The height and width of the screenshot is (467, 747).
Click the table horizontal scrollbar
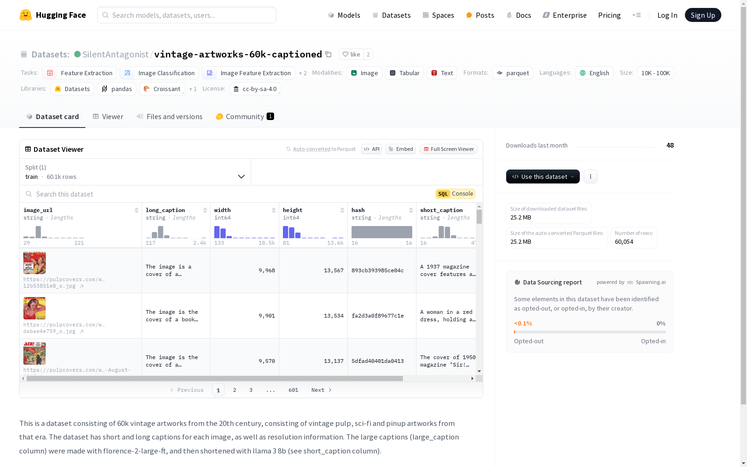[215, 378]
